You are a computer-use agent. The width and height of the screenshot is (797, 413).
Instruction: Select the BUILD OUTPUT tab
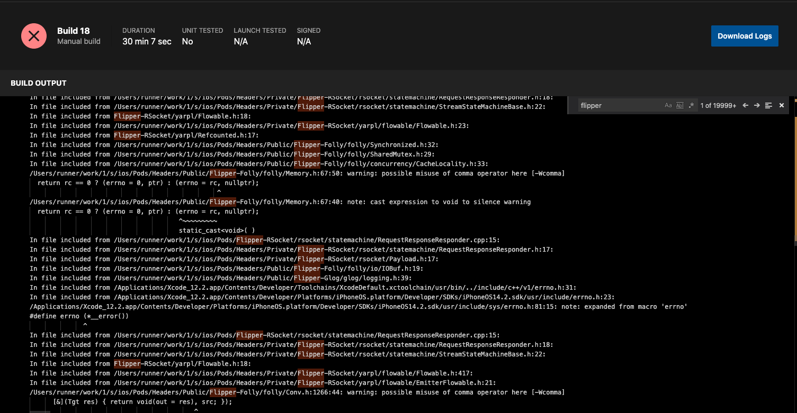tap(38, 83)
